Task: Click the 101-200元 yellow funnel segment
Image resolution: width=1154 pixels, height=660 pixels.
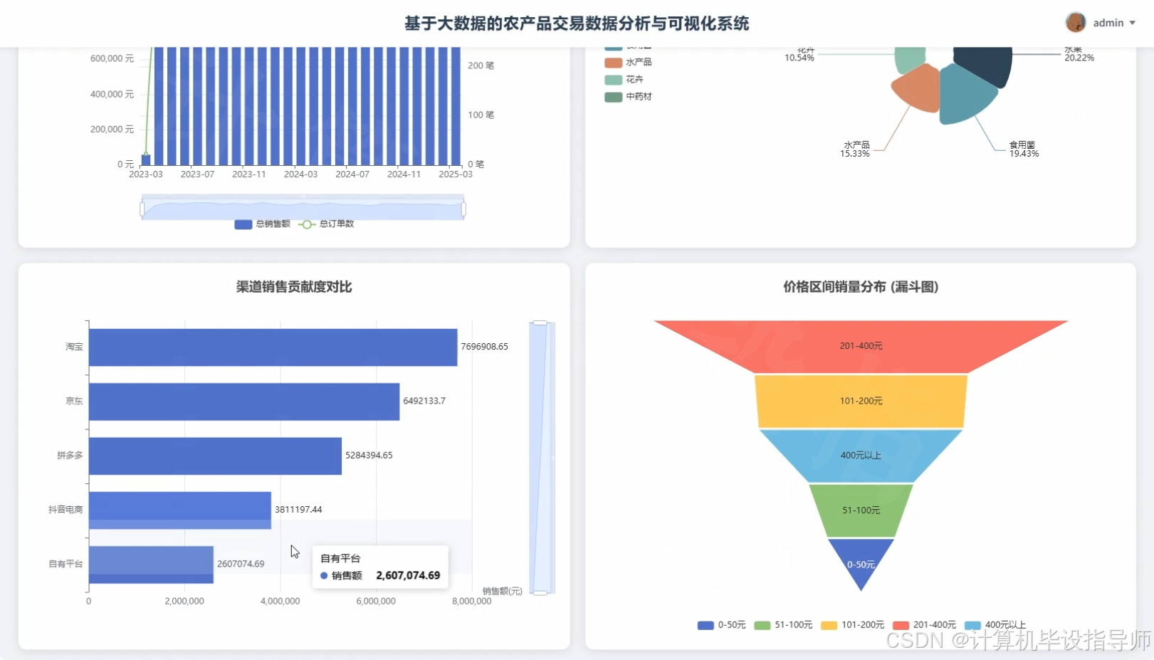Action: click(x=861, y=401)
